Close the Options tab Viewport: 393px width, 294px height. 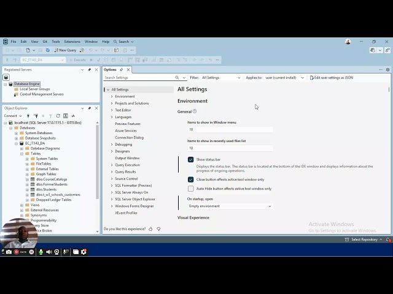tap(128, 70)
